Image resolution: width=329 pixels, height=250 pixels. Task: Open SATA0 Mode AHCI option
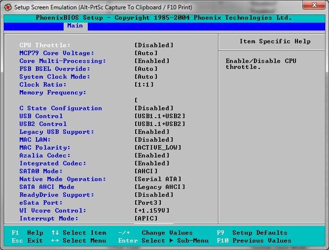146,171
